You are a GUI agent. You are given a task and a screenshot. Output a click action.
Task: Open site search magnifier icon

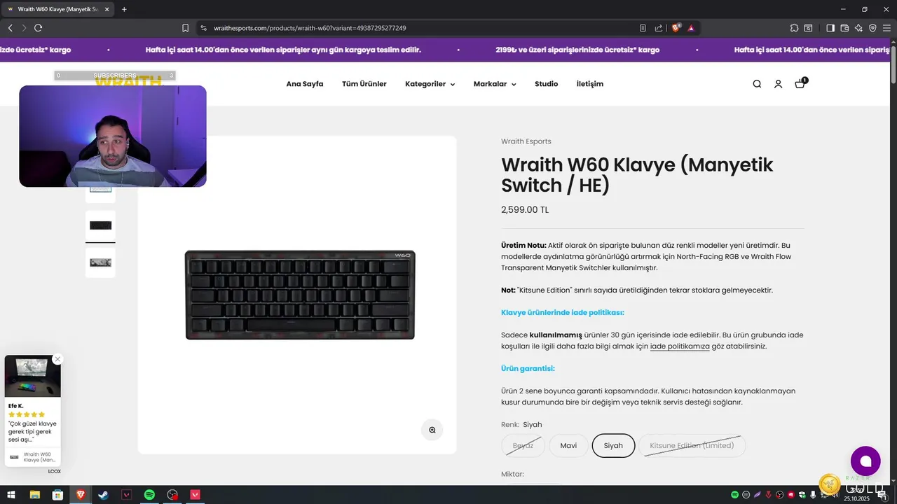[x=757, y=84]
